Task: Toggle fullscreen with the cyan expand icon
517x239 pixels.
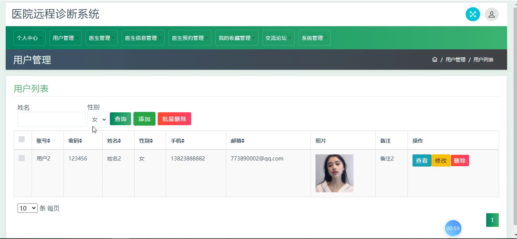Action: pyautogui.click(x=473, y=14)
